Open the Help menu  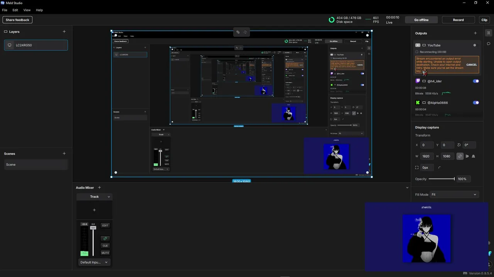pos(39,10)
